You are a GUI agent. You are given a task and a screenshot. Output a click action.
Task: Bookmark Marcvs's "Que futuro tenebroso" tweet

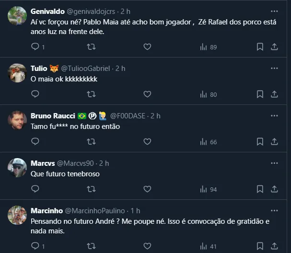(x=259, y=189)
